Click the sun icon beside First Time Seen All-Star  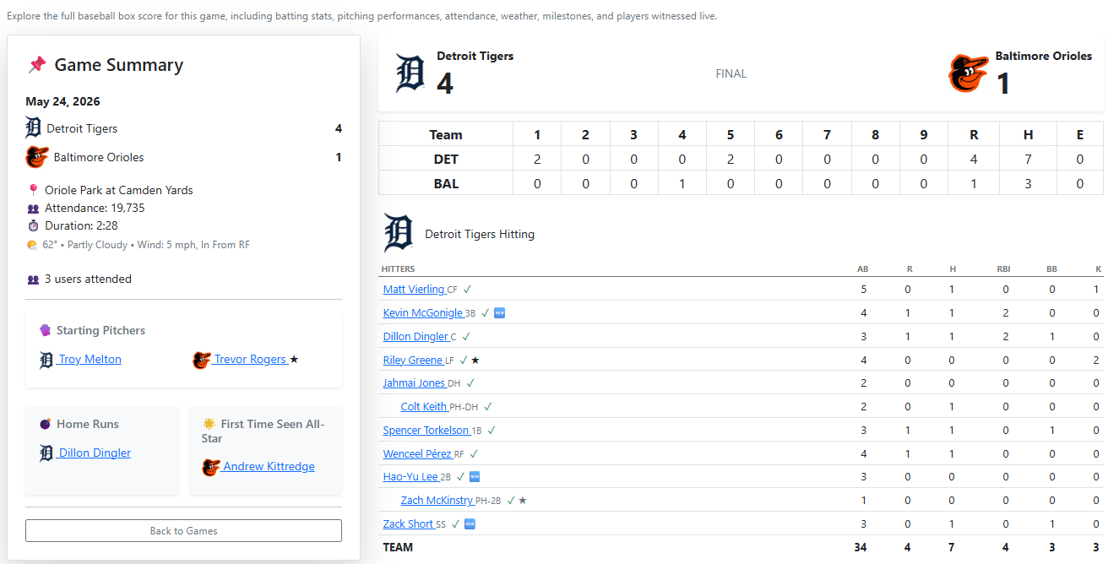(x=209, y=424)
